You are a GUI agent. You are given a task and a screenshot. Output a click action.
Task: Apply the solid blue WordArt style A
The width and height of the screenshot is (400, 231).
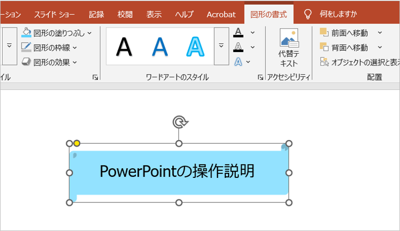160,47
